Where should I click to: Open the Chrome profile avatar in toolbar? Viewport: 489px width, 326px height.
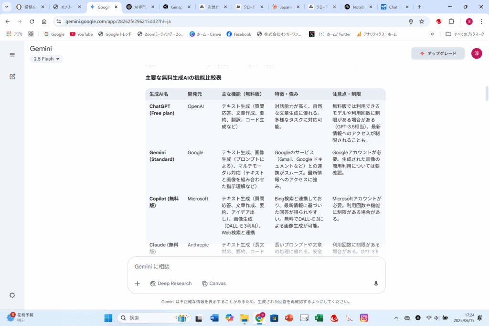469,21
